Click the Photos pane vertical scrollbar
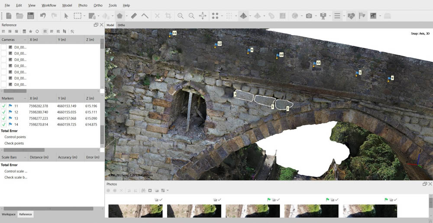 [x=431, y=201]
